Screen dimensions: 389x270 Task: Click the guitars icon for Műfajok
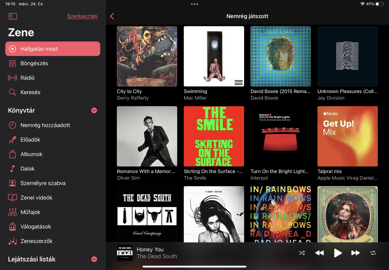(x=12, y=212)
